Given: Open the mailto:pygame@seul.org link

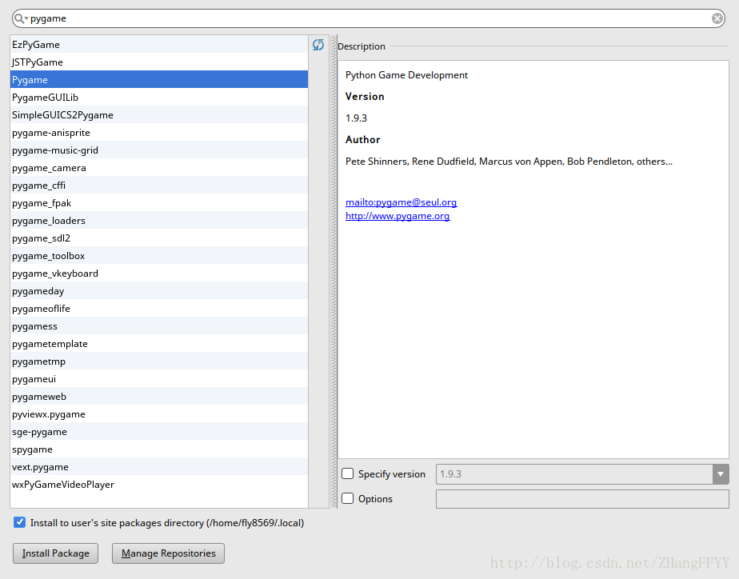Looking at the screenshot, I should pyautogui.click(x=401, y=202).
